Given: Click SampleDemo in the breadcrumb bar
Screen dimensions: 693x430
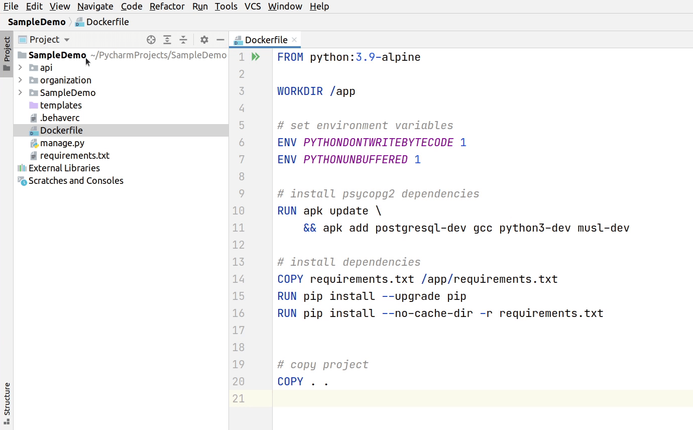Looking at the screenshot, I should pyautogui.click(x=36, y=22).
